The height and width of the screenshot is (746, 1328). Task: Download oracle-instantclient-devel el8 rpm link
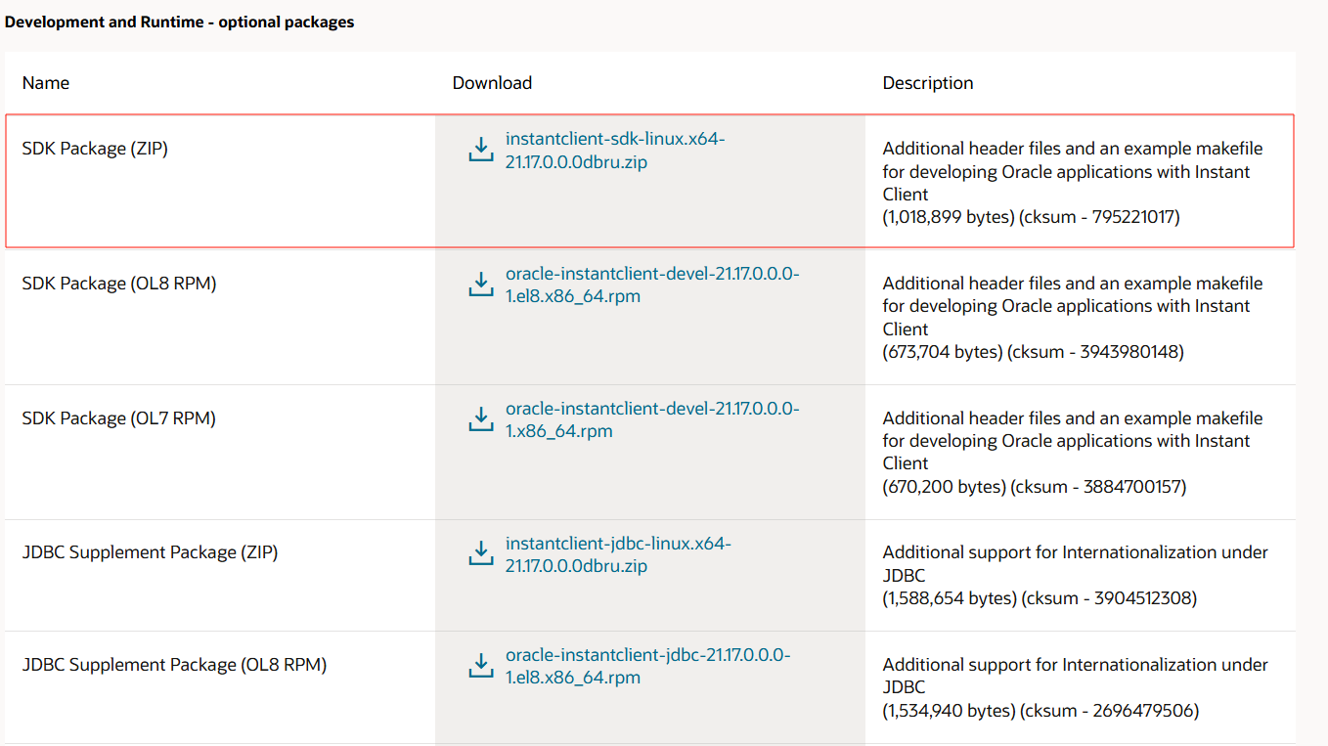pyautogui.click(x=651, y=285)
